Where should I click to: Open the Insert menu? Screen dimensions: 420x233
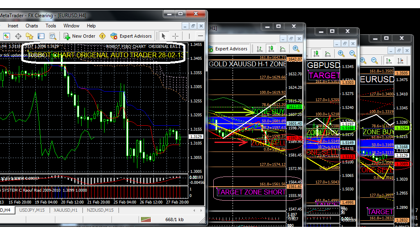13,26
